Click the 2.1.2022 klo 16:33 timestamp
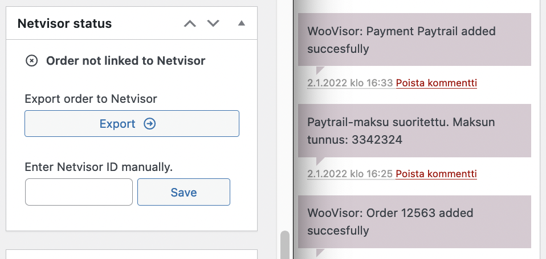The image size is (546, 259). click(x=350, y=83)
